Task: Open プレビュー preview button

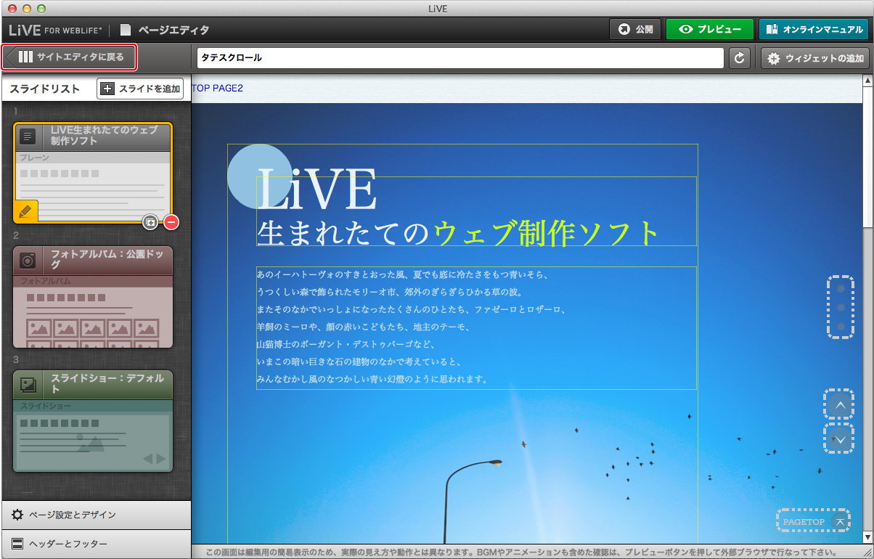Action: pyautogui.click(x=710, y=30)
